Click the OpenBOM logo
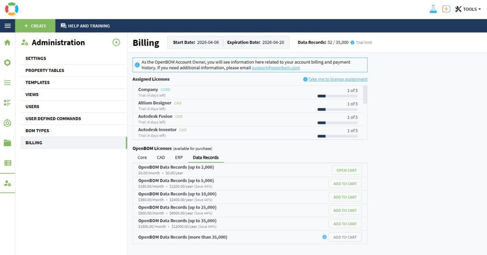The width and height of the screenshot is (487, 255). [x=11, y=9]
